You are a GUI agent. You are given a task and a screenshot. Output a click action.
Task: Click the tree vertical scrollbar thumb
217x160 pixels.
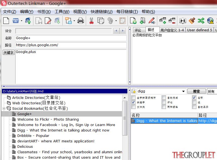125,118
